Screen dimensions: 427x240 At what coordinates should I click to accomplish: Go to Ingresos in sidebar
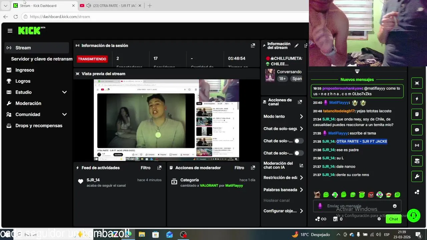(x=37, y=70)
